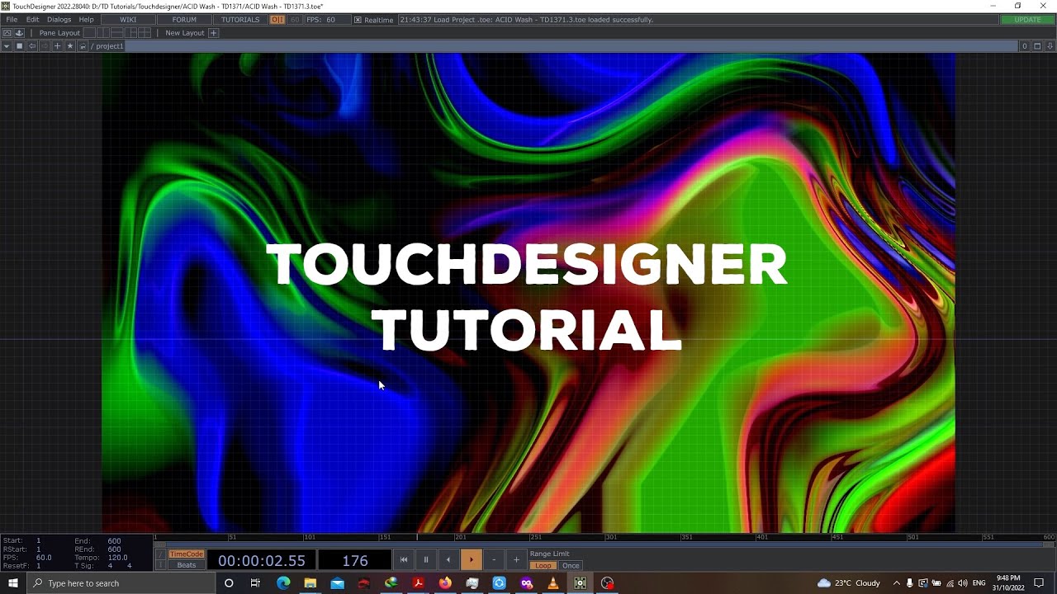Toggle the Realtime checkbox

click(x=358, y=20)
